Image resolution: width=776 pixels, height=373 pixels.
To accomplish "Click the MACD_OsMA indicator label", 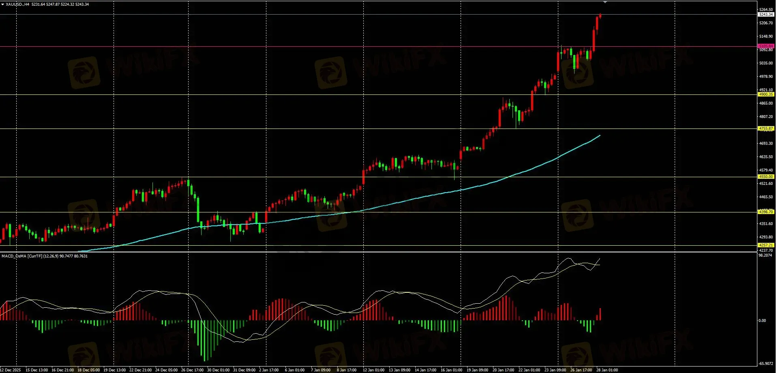I will pyautogui.click(x=45, y=256).
